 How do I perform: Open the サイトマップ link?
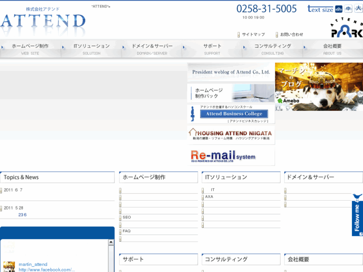251,34
